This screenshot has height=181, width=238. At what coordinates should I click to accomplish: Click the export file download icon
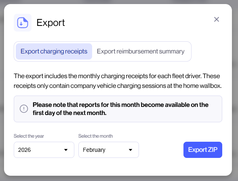pyautogui.click(x=23, y=23)
